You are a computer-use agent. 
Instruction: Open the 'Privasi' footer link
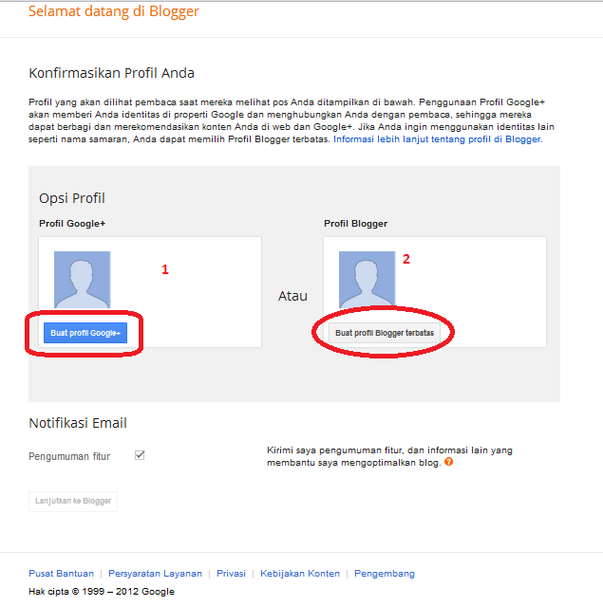(x=231, y=574)
